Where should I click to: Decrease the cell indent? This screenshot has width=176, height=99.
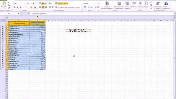50,7
